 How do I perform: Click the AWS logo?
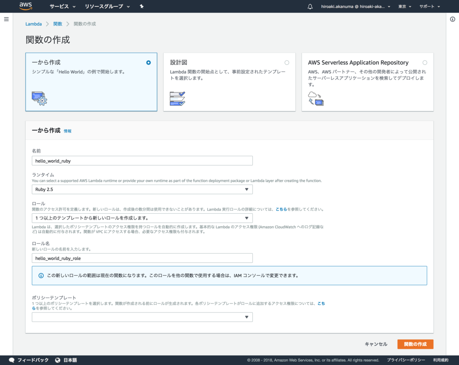(x=26, y=6)
